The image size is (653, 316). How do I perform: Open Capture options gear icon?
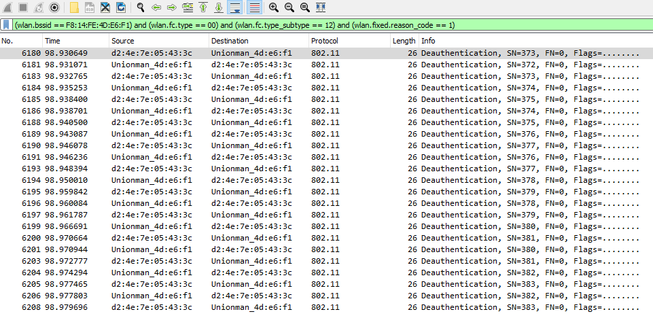coord(54,7)
